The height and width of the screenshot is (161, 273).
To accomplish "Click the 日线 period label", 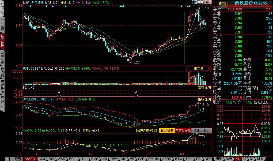I will click(x=26, y=3).
